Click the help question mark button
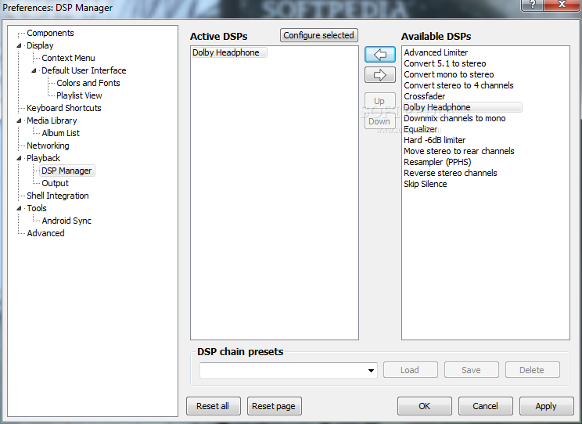Screen dimensions: 582x424 pos(532,5)
